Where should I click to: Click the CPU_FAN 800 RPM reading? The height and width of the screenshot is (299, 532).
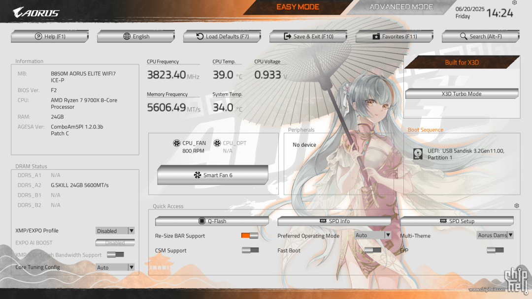tap(194, 150)
